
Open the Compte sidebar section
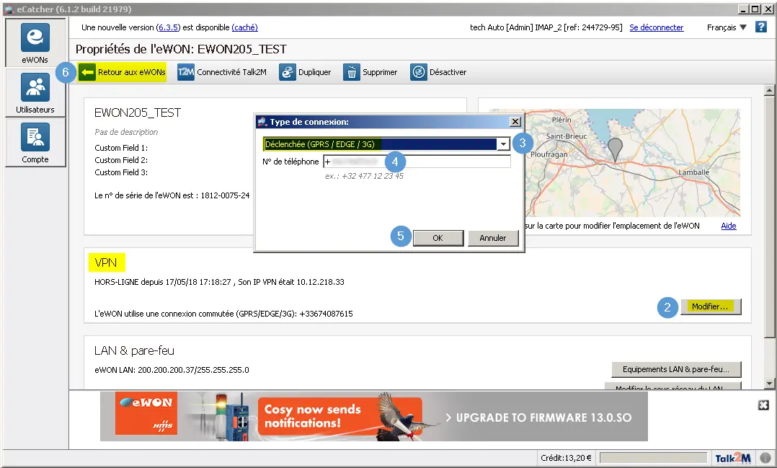(35, 142)
